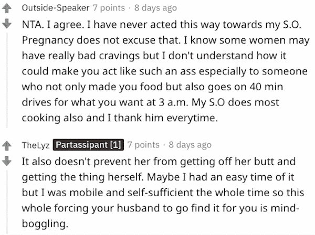Click the Partassipant [1] flair badge
The width and height of the screenshot is (315, 235).
[x=88, y=145]
